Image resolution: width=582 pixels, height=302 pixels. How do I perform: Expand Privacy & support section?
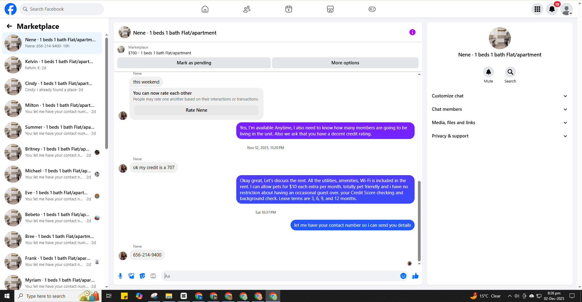[x=500, y=136]
